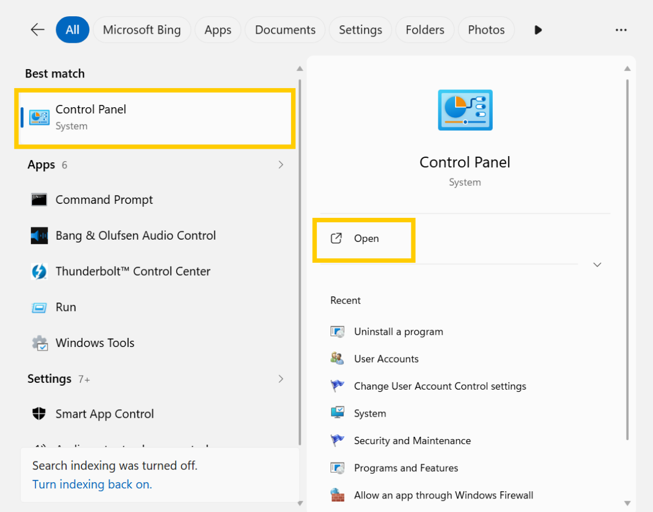The image size is (653, 512).
Task: Switch to the Folders filter tab
Action: click(x=425, y=30)
